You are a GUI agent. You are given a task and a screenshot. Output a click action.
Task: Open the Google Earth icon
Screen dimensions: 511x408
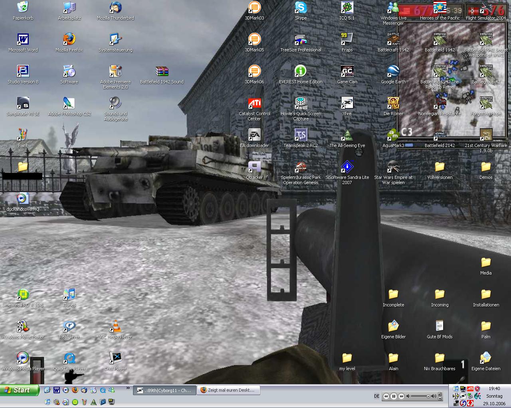pyautogui.click(x=393, y=72)
